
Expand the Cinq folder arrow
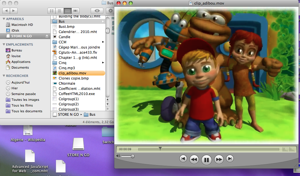[x=103, y=63]
